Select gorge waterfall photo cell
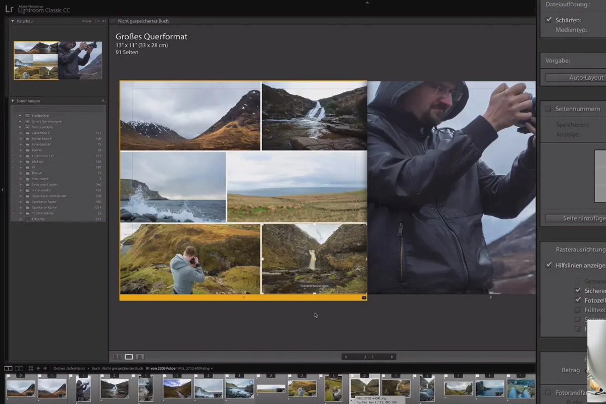606x404 pixels. 314,259
